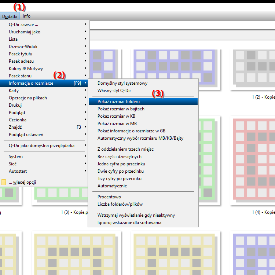The height and width of the screenshot is (275, 275).
Task: Open the Autostart submenu
Action: pos(45,171)
